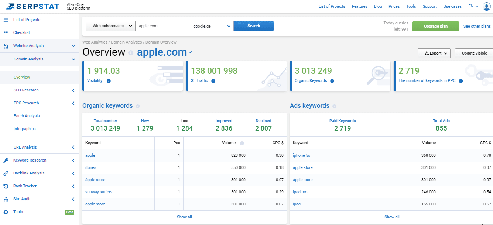The width and height of the screenshot is (493, 225).
Task: Click the Website Analysis chart icon
Action: [x=6, y=46]
